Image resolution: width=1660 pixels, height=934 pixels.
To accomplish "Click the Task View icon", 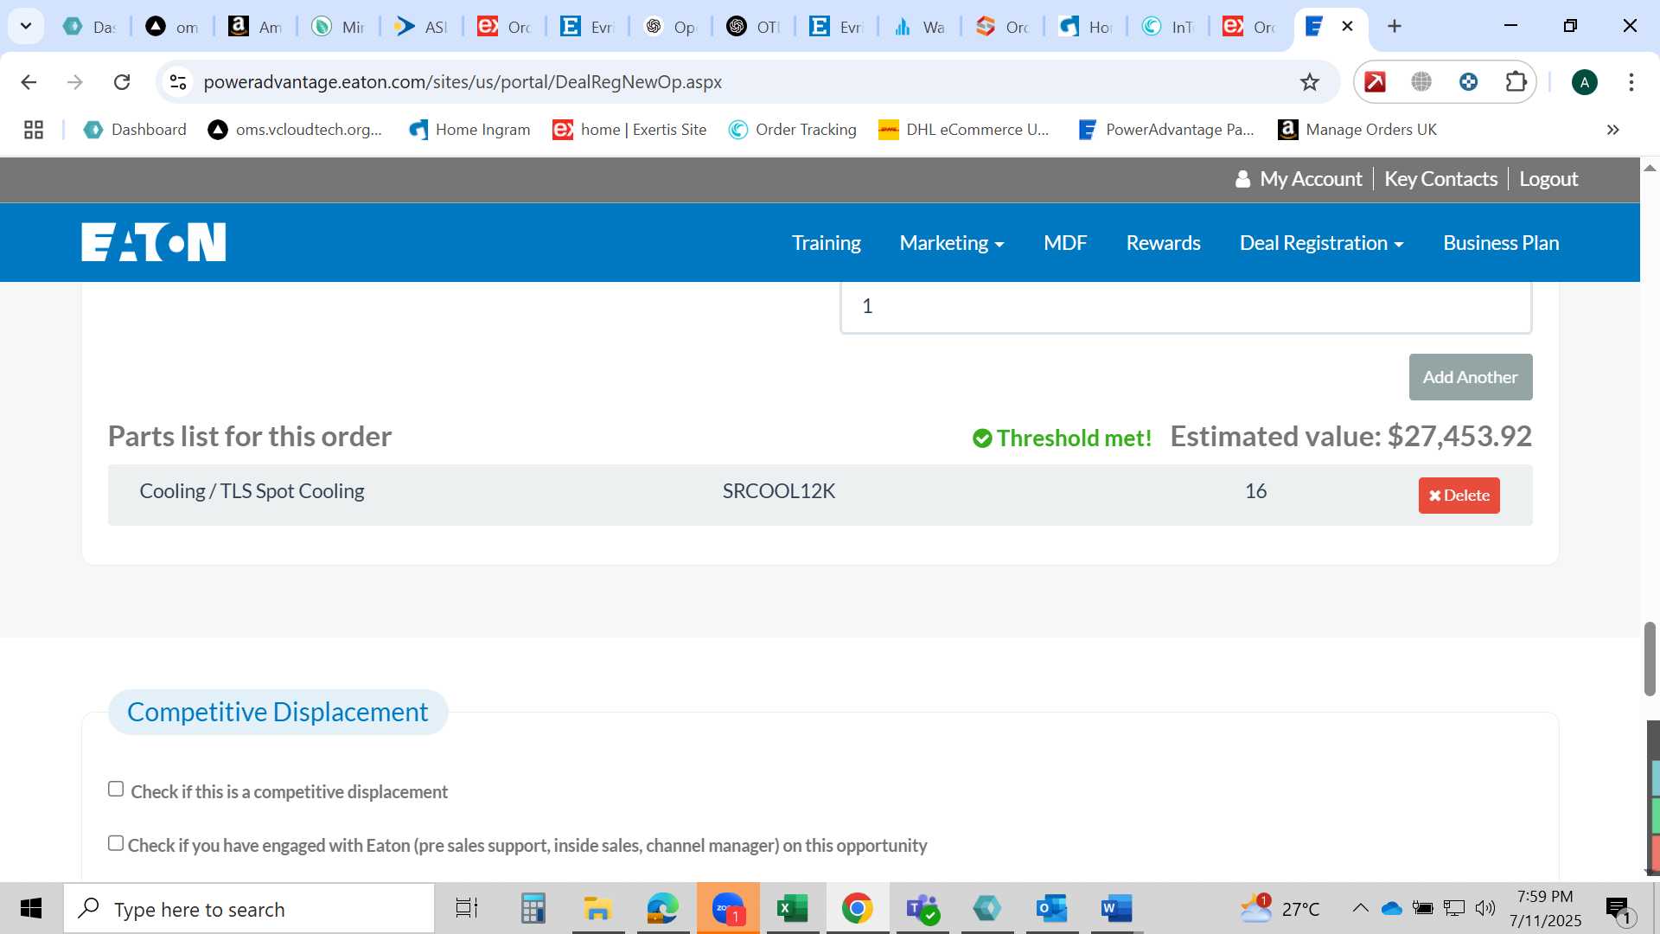I will [x=467, y=909].
